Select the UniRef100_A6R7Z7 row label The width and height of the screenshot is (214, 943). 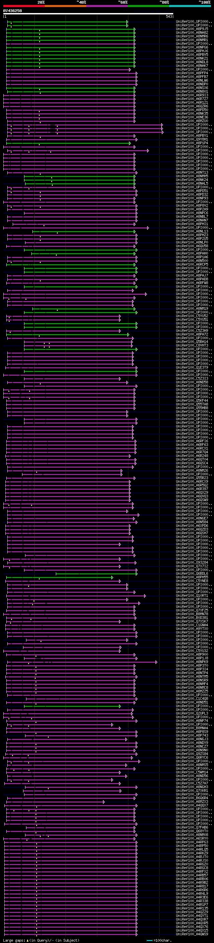pos(192,99)
